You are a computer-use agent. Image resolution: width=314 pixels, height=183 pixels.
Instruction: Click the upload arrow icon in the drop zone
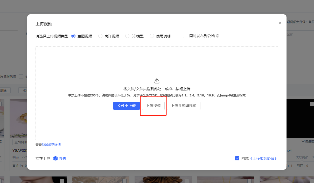157,81
